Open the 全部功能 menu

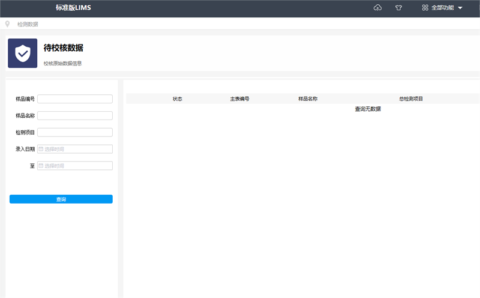(x=442, y=8)
